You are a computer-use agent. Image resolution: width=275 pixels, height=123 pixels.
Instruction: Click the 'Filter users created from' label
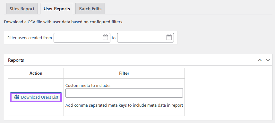coord(30,38)
